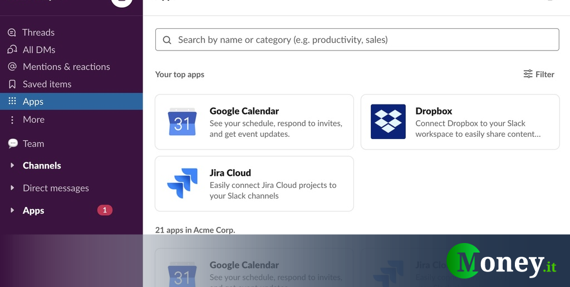The height and width of the screenshot is (287, 570).
Task: Open All DMs in sidebar
Action: click(39, 50)
